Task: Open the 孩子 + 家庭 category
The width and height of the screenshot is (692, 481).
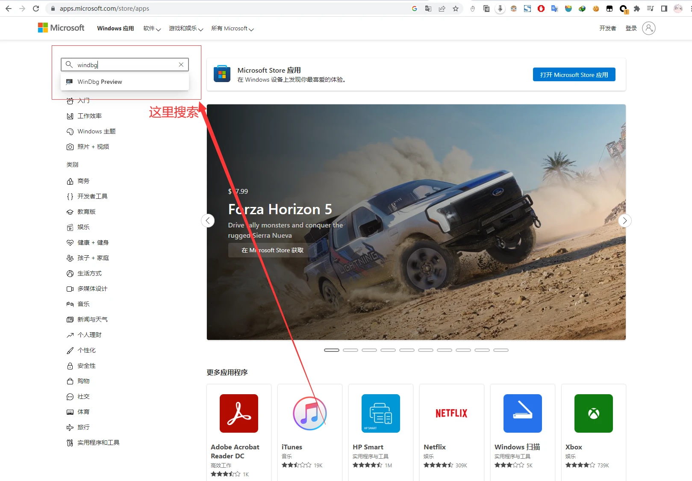Action: pos(88,258)
